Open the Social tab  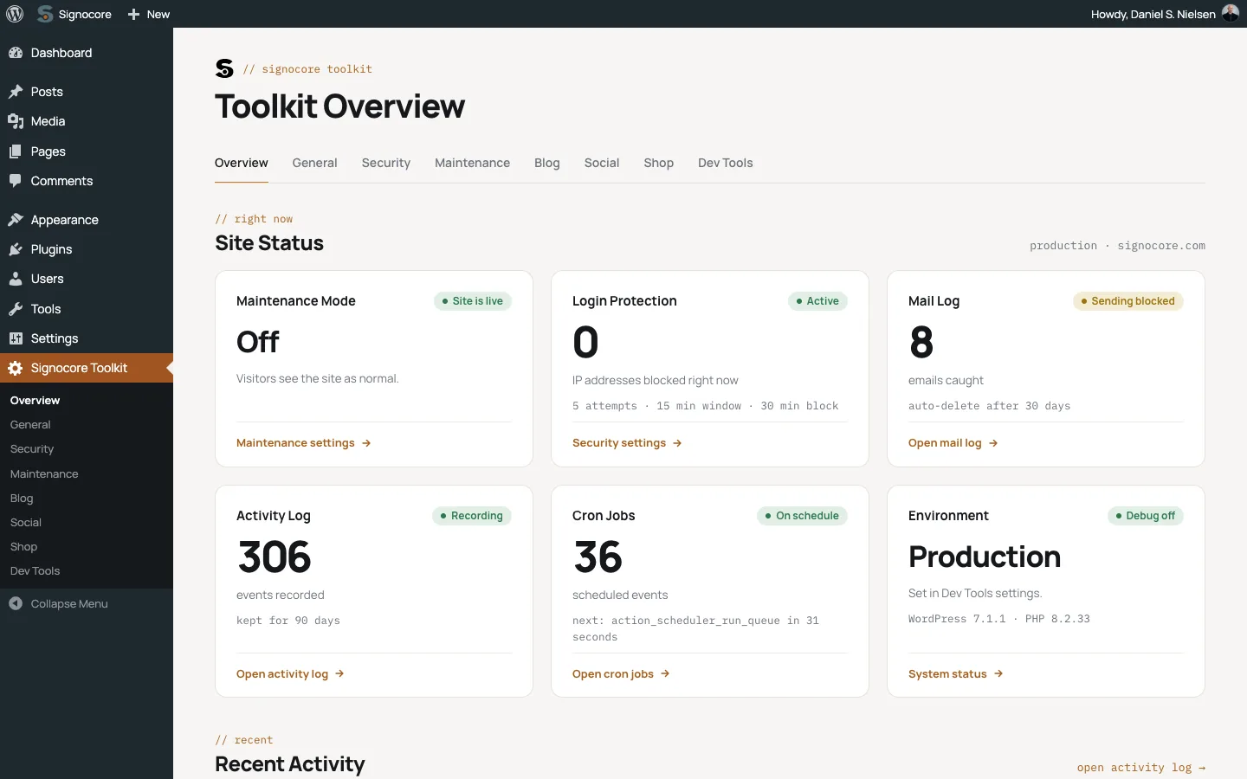click(x=602, y=163)
